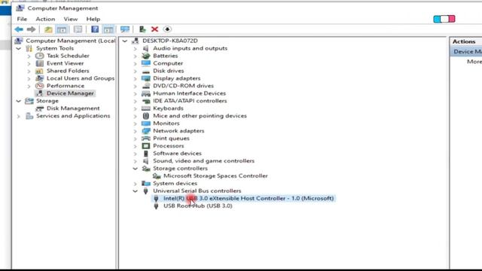Open the View menu
This screenshot has width=482, height=271.
70,19
